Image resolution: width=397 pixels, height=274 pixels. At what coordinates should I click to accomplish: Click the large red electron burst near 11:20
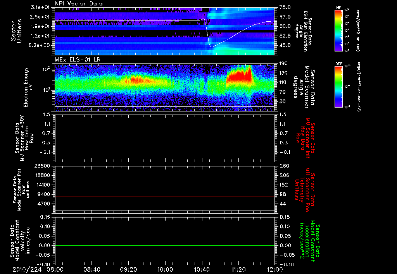tap(238, 76)
